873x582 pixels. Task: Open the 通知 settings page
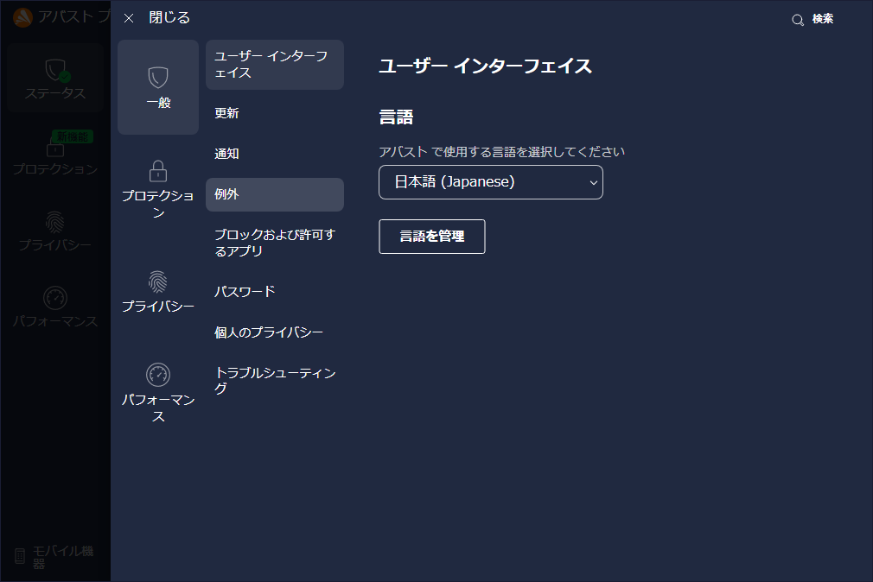coord(275,154)
